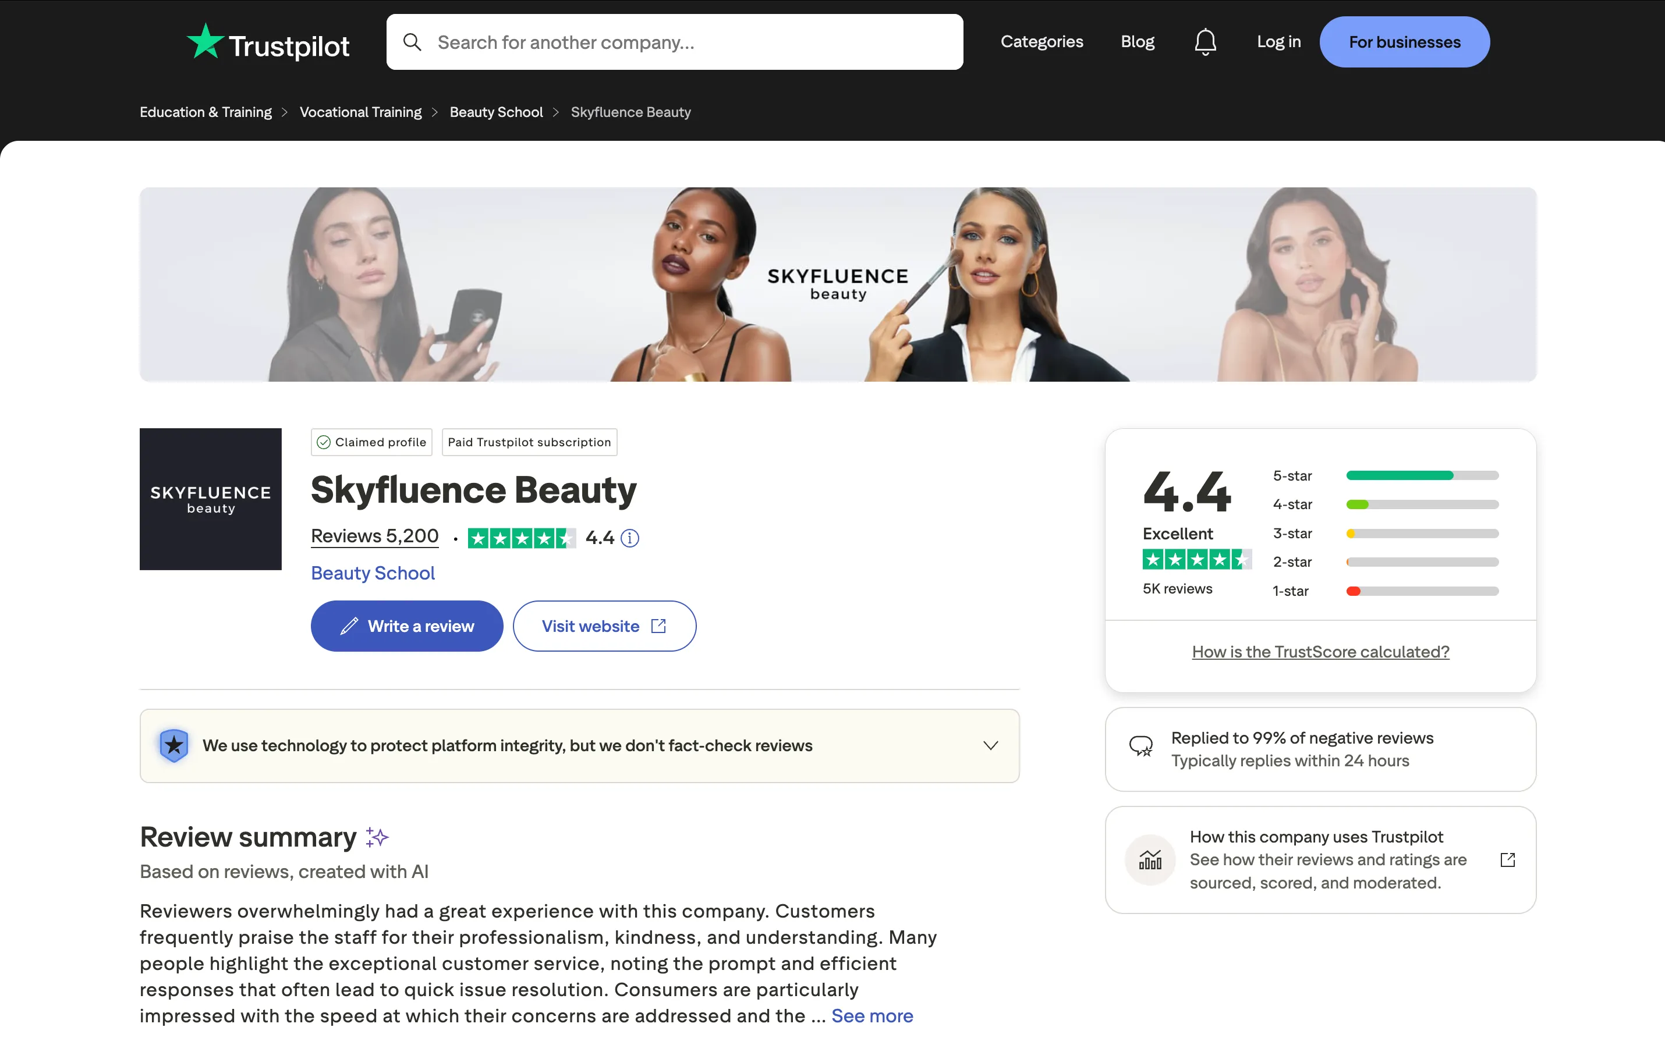Open the info icon beside the 4.4 rating
This screenshot has height=1045, width=1665.
point(630,538)
